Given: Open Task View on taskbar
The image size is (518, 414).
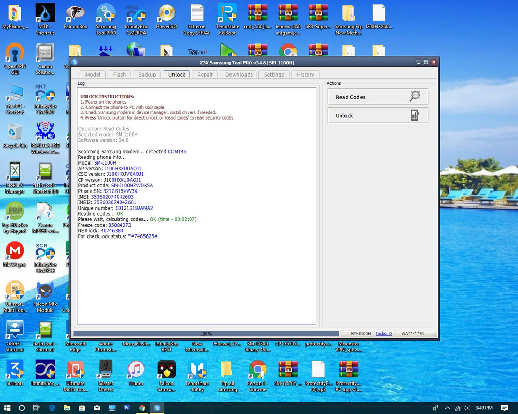Looking at the screenshot, I should click(x=36, y=408).
